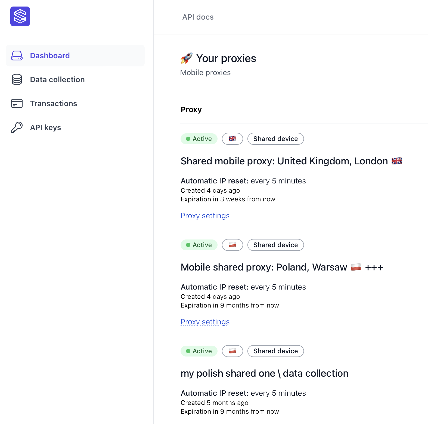Screen dimensions: 428x424
Task: Click the Shared mobile proxy United Kingdom title
Action: point(284,161)
